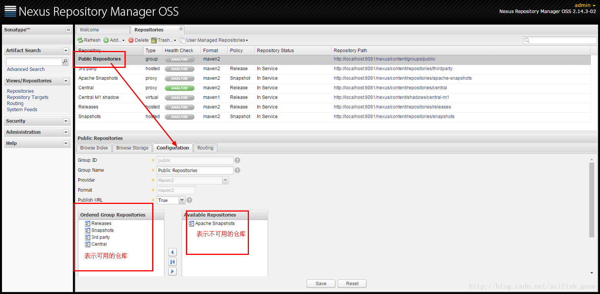Click the Artifact Search input field
Image resolution: width=600 pixels, height=294 pixels.
coord(34,61)
